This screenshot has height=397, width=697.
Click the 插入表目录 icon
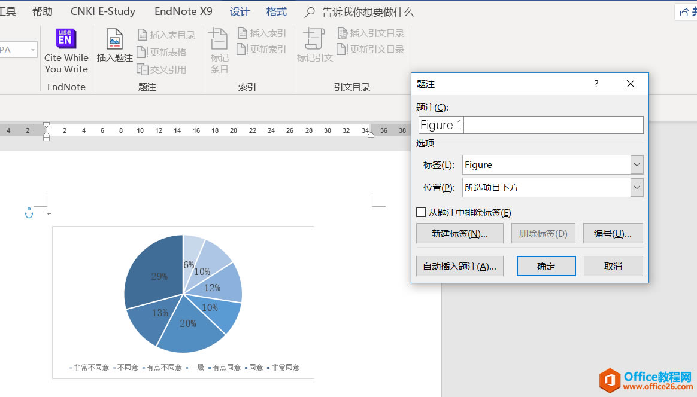[166, 34]
